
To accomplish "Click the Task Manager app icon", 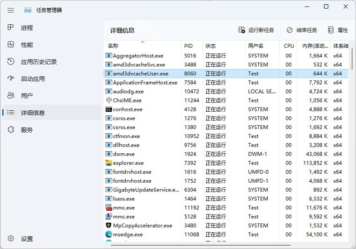I will pyautogui.click(x=28, y=10).
